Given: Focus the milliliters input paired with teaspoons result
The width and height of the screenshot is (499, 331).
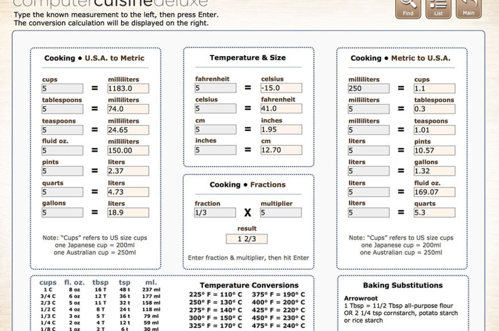Looking at the screenshot, I should point(369,130).
